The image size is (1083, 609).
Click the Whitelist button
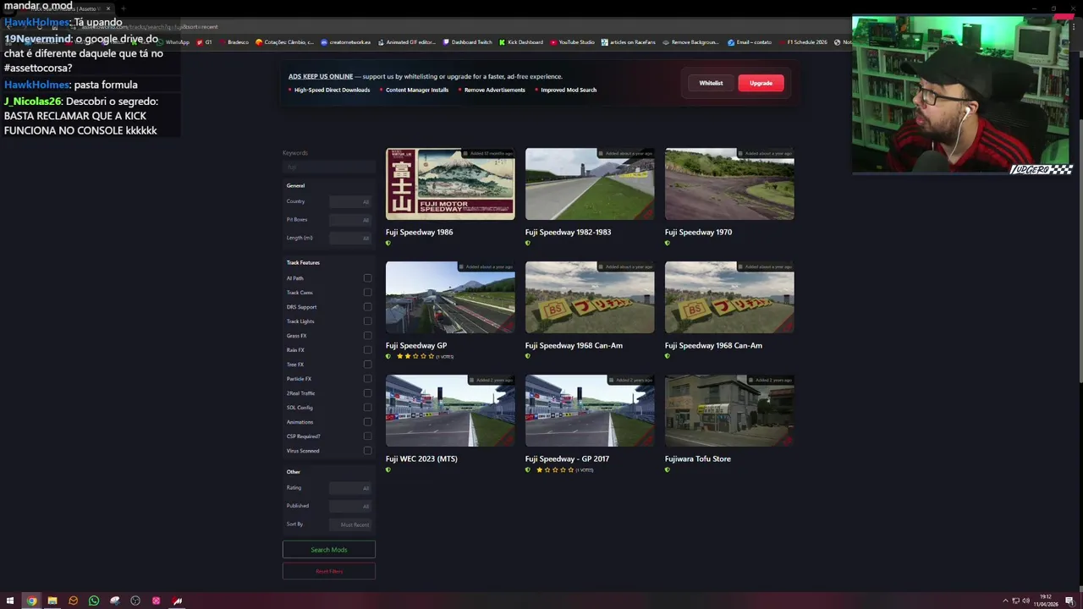(x=711, y=83)
